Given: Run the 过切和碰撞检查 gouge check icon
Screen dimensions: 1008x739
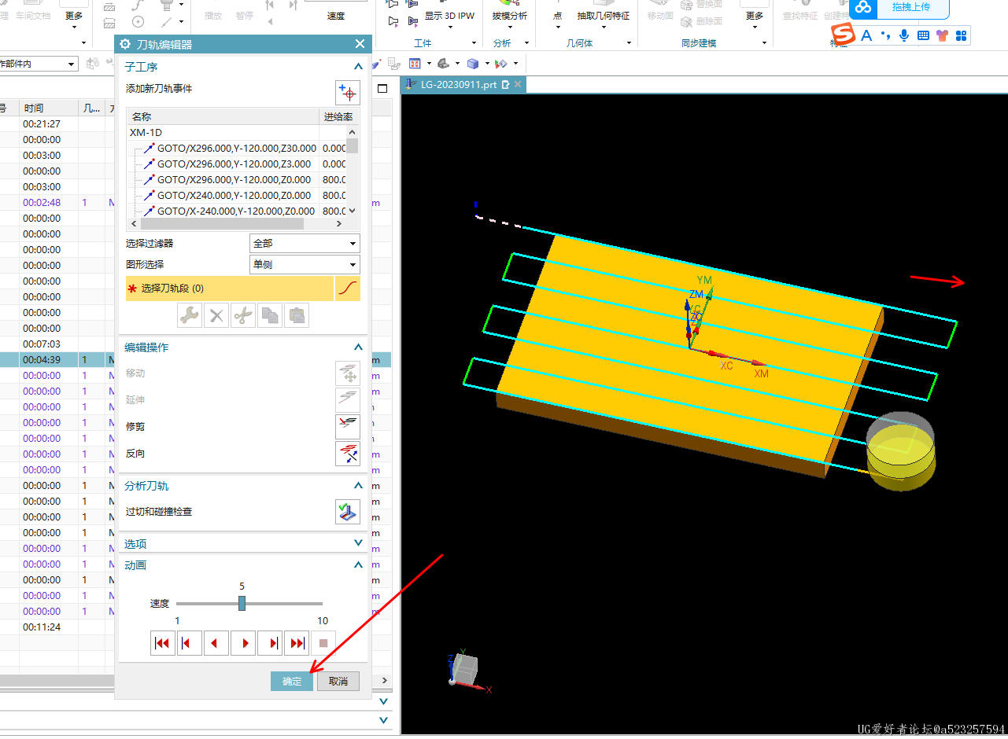Looking at the screenshot, I should tap(348, 512).
